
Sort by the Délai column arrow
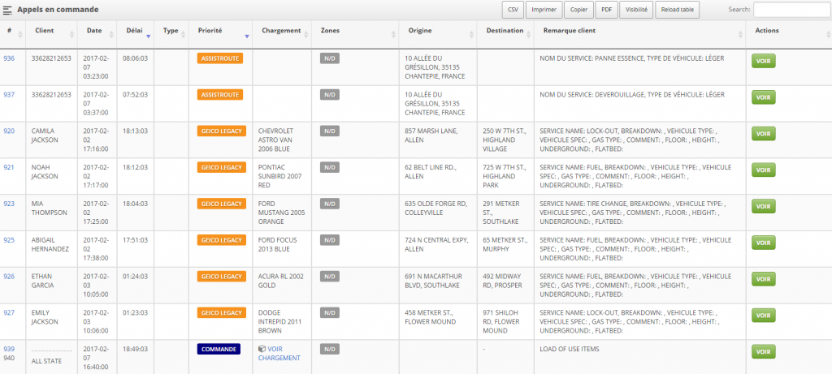pos(148,36)
